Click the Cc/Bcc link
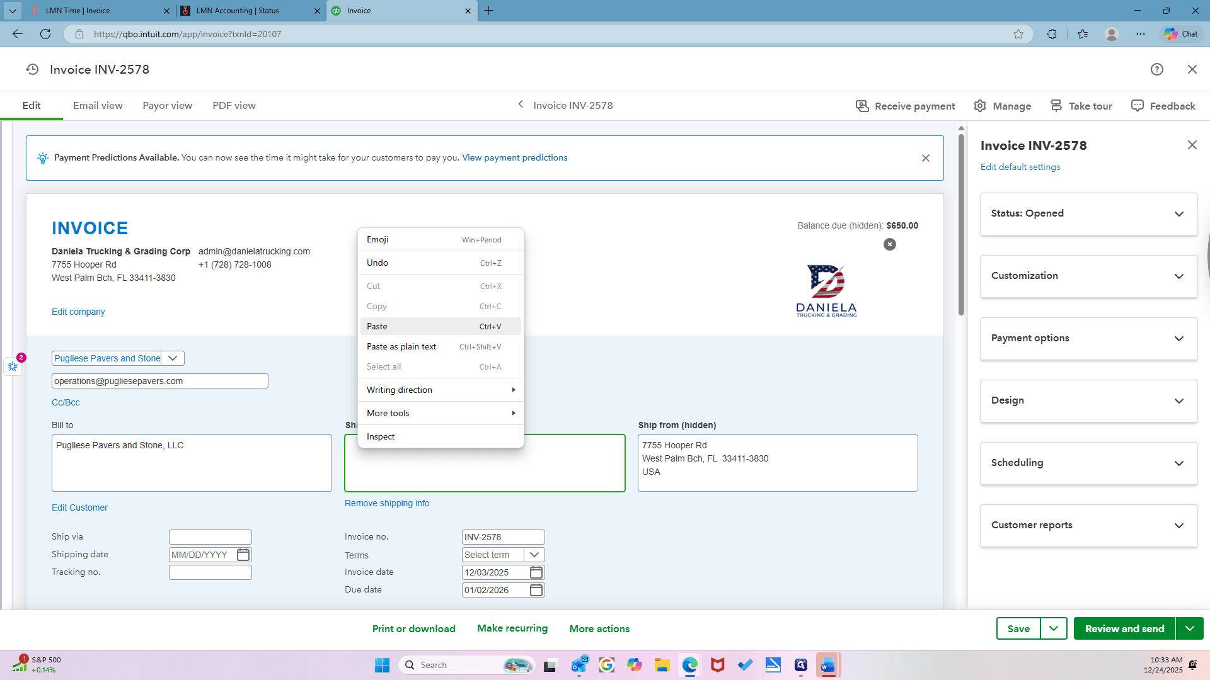 click(x=66, y=402)
